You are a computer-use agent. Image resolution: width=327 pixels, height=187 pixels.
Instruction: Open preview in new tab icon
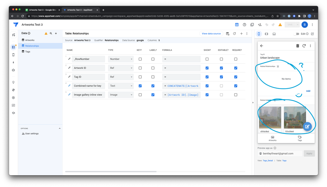coord(312,34)
